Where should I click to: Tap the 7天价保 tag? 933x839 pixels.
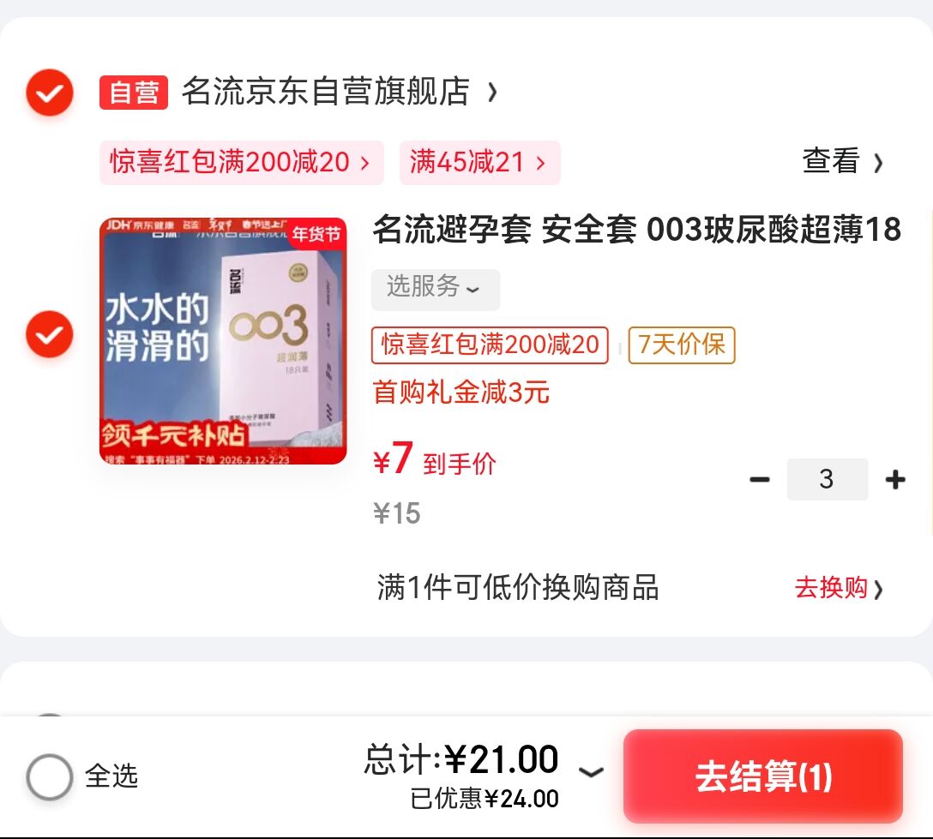tap(682, 345)
